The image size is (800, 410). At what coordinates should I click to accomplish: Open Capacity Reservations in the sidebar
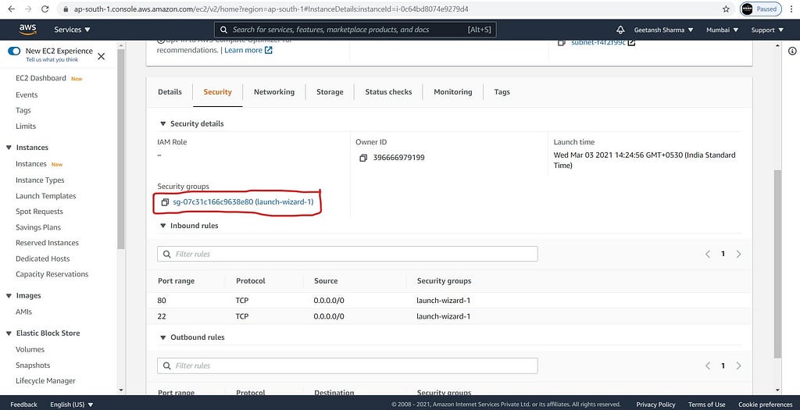click(52, 274)
